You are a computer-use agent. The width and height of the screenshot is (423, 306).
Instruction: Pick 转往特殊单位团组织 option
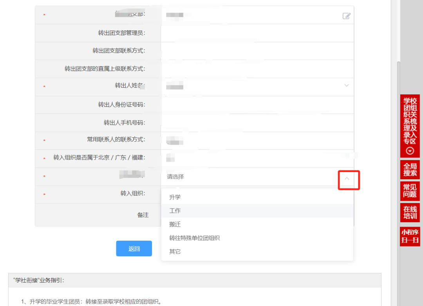194,238
